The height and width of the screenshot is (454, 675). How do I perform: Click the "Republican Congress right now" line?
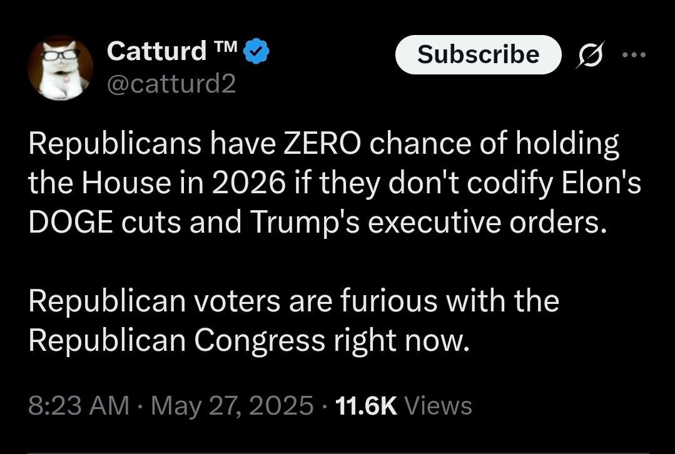248,340
